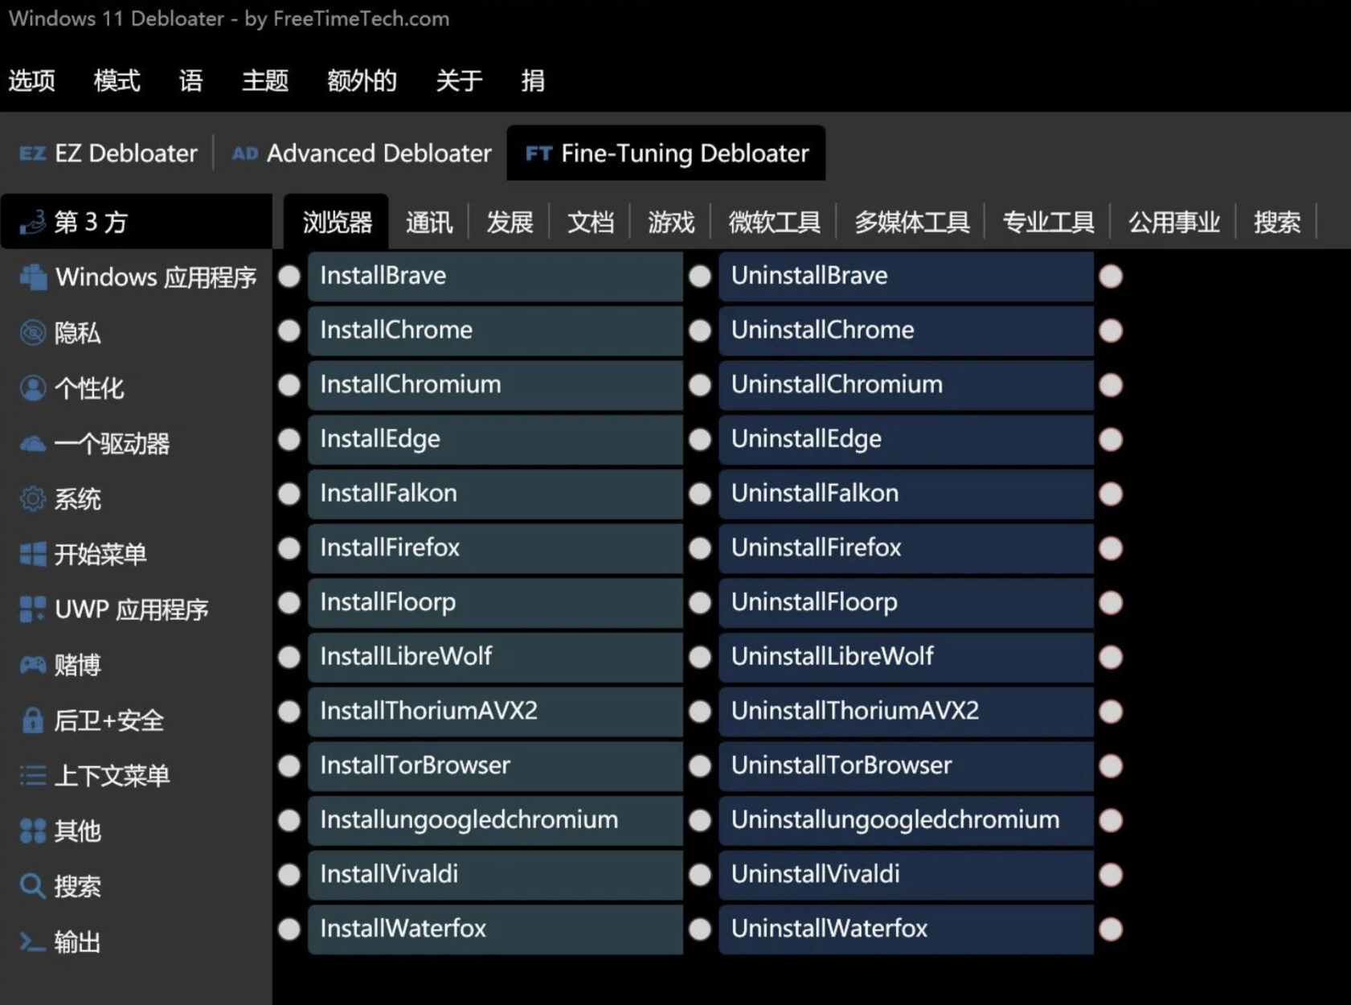The height and width of the screenshot is (1005, 1351).
Task: Click the UninstallBrave button
Action: 906,277
